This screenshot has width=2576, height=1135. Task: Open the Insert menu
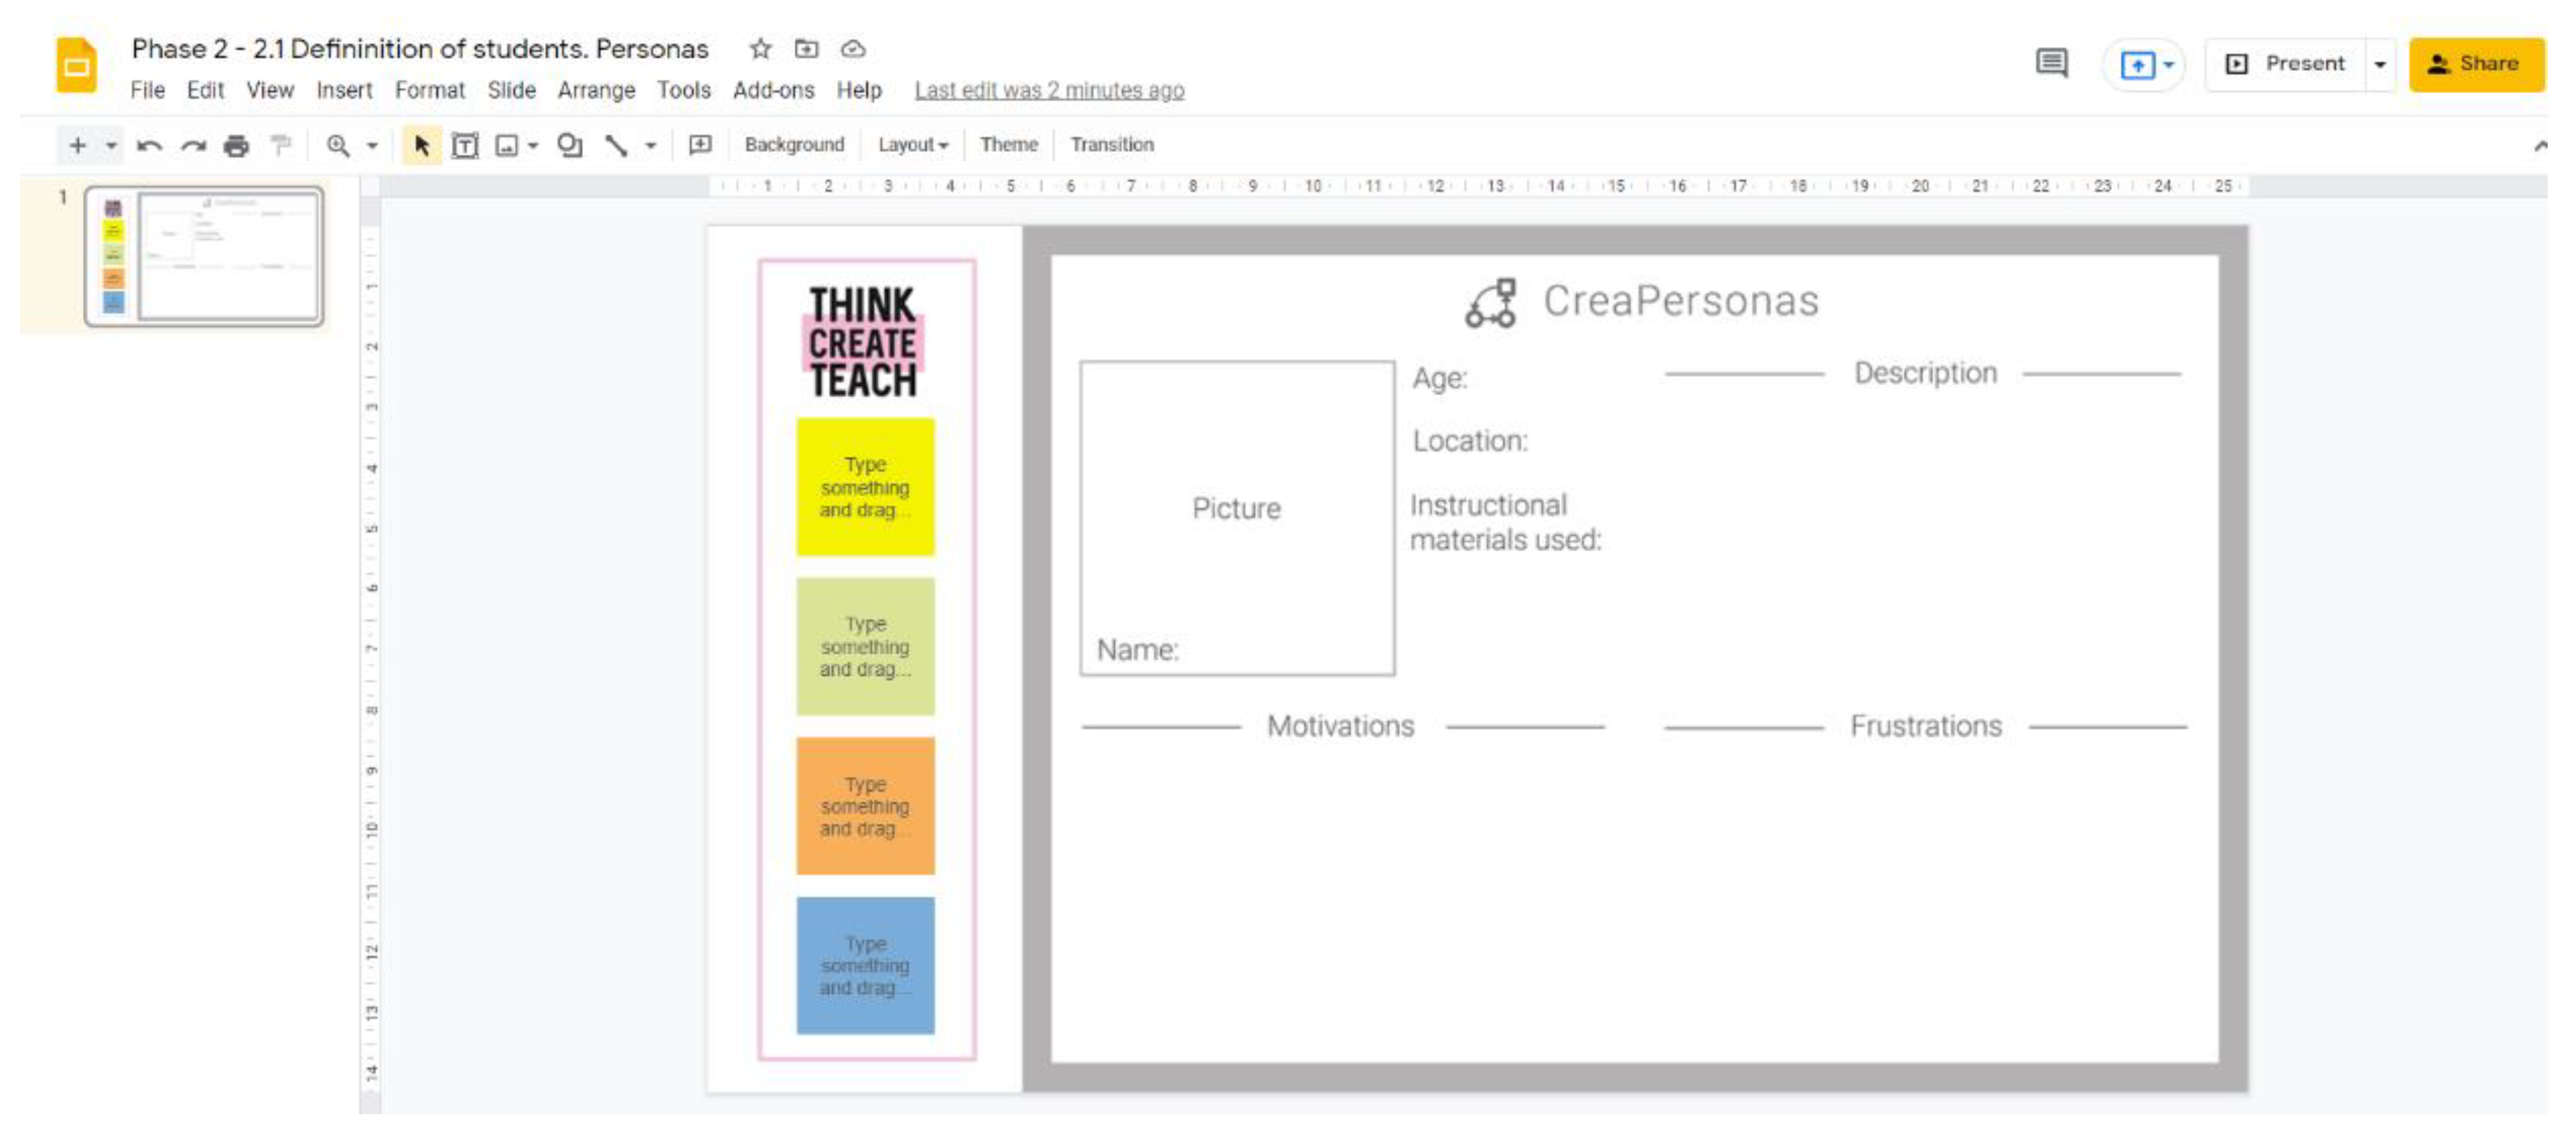click(344, 91)
